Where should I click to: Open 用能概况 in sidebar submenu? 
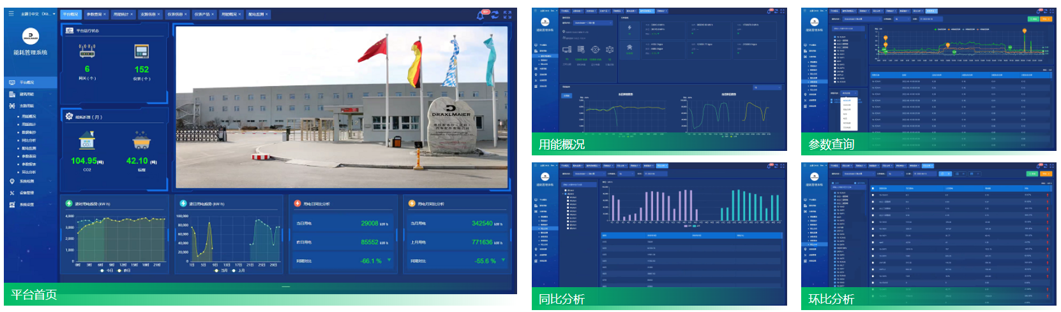29,117
